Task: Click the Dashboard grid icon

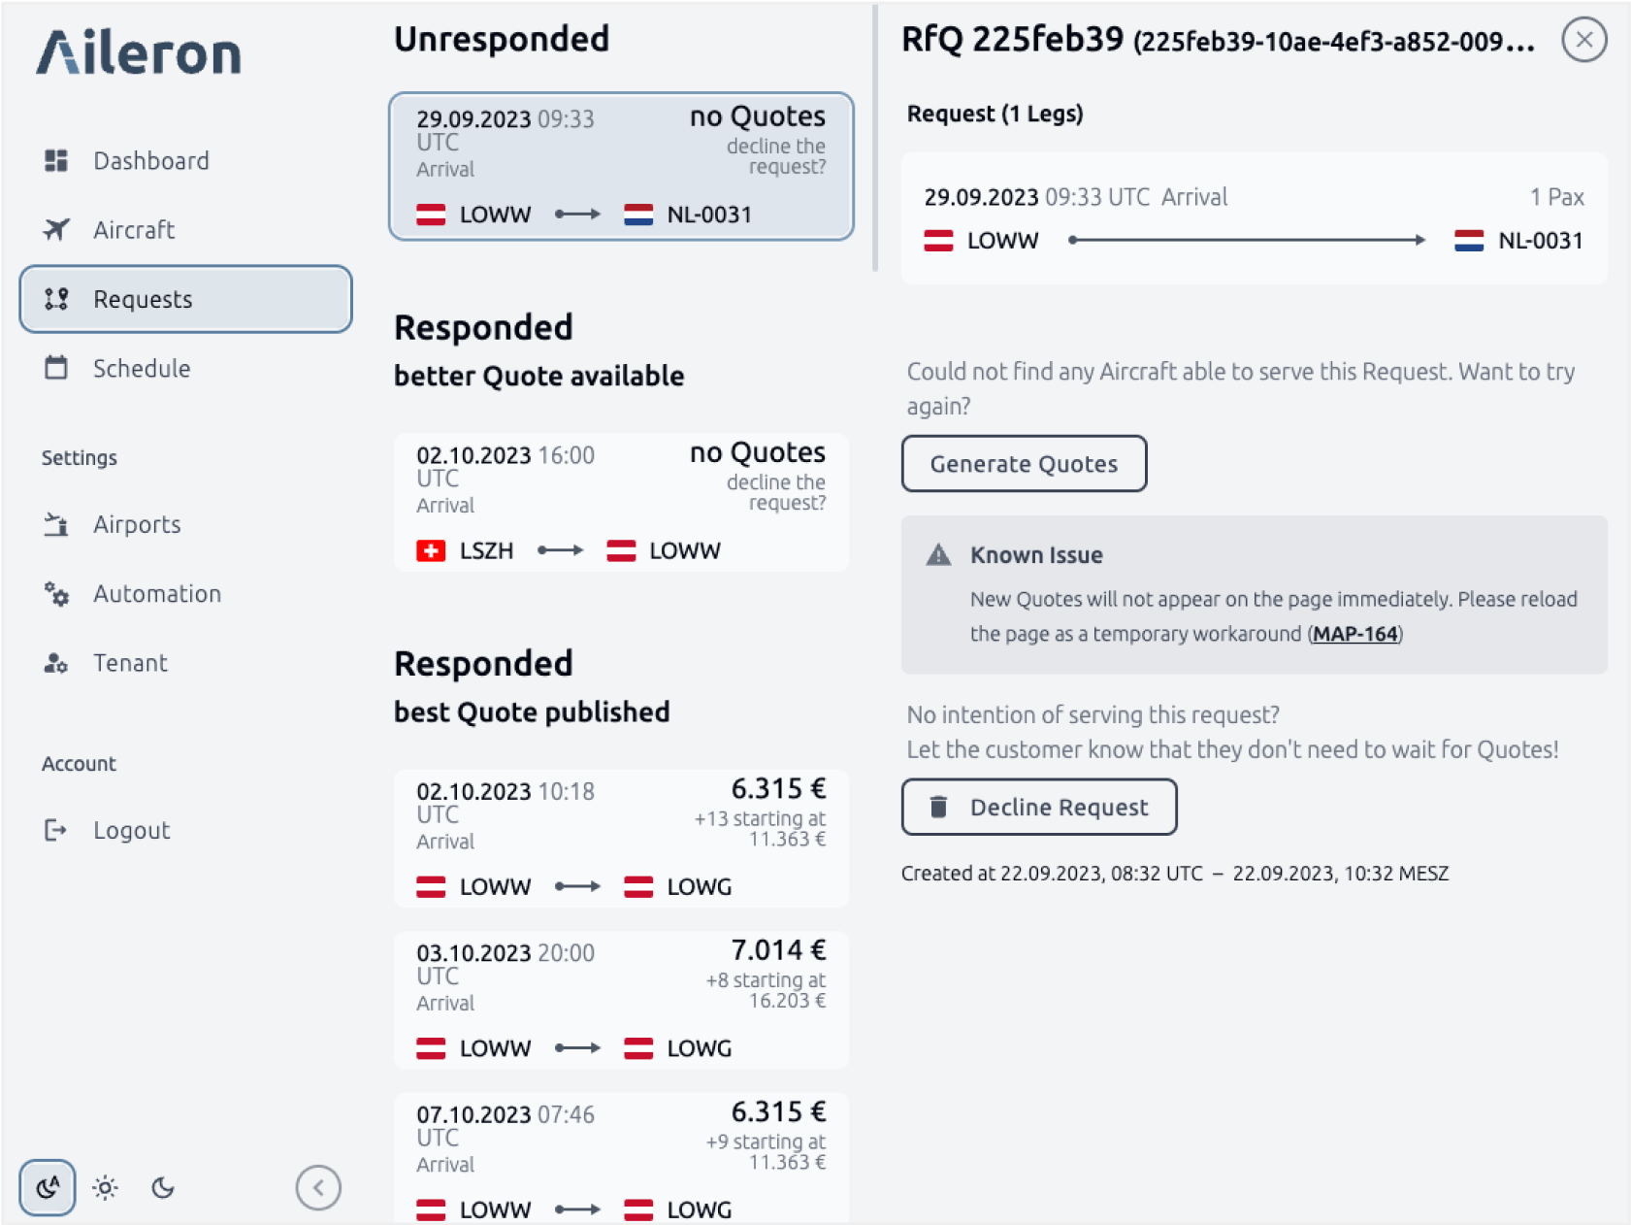Action: (x=56, y=160)
